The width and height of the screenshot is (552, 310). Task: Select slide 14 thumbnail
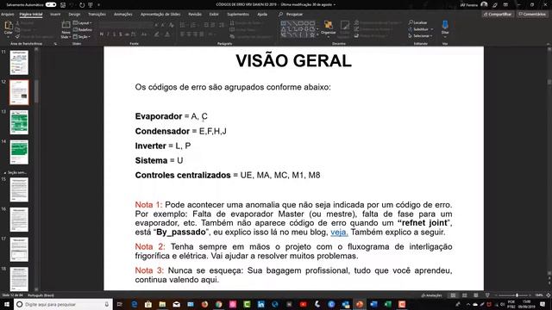(x=19, y=152)
